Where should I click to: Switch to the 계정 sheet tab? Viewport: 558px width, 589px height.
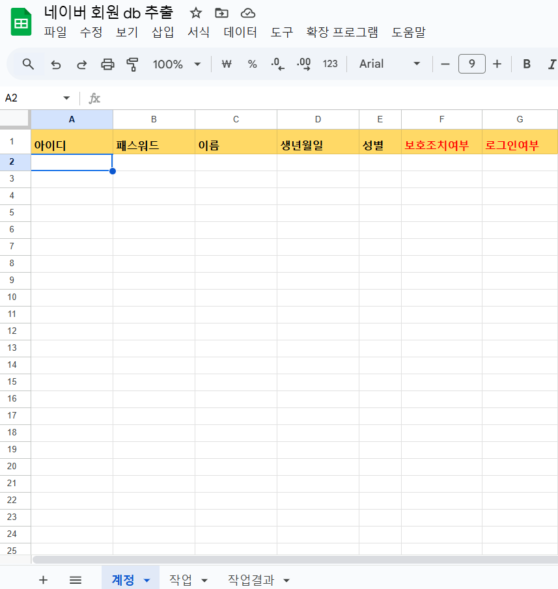pyautogui.click(x=123, y=580)
